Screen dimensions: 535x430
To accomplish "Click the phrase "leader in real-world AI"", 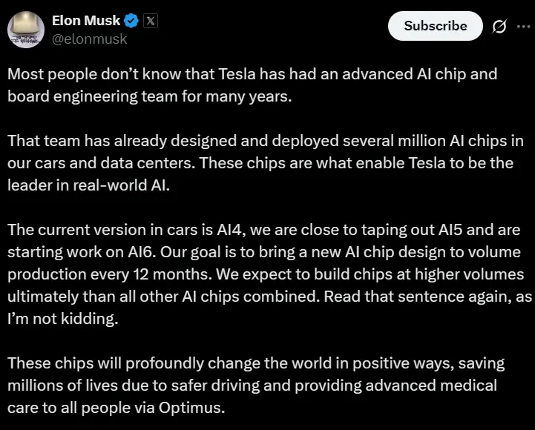I will coord(89,185).
